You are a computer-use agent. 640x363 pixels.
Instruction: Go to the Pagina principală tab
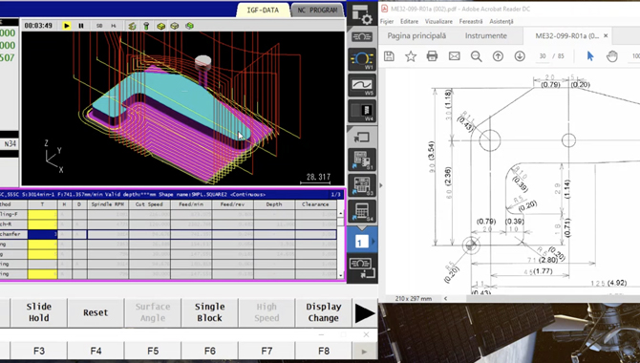click(x=416, y=36)
